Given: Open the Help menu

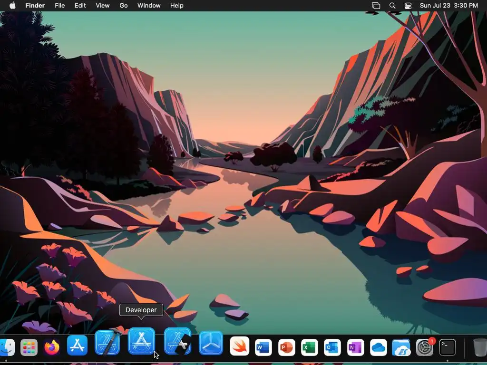Looking at the screenshot, I should [x=177, y=6].
